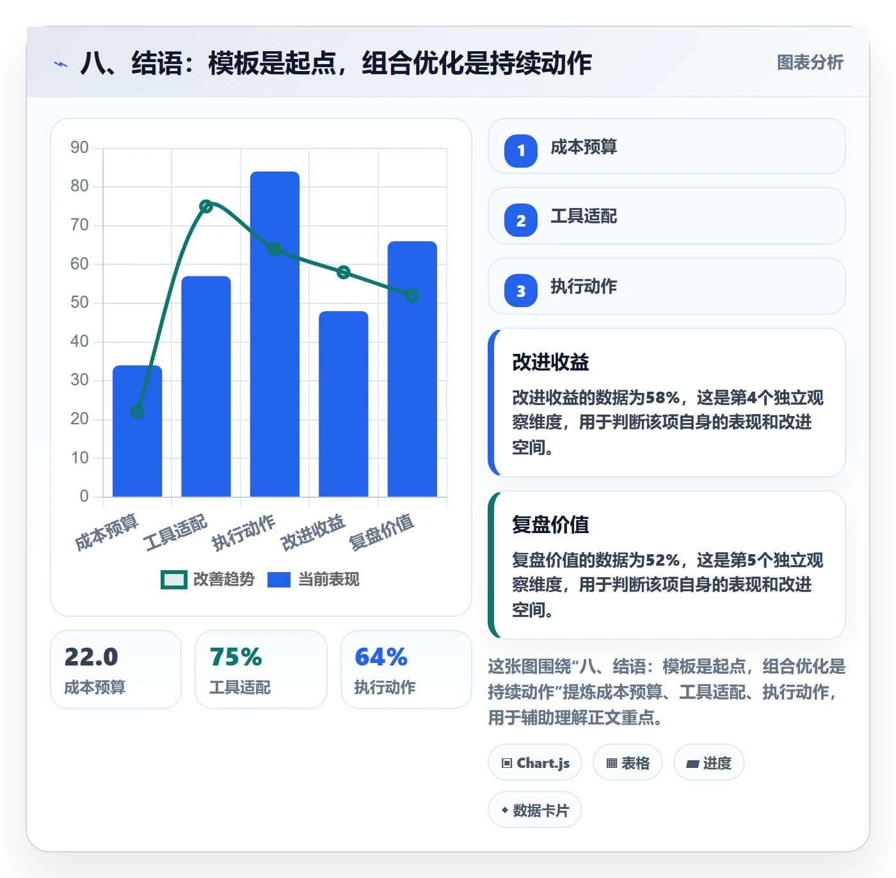Click the 进度 tag
This screenshot has height=878, width=896.
click(709, 762)
